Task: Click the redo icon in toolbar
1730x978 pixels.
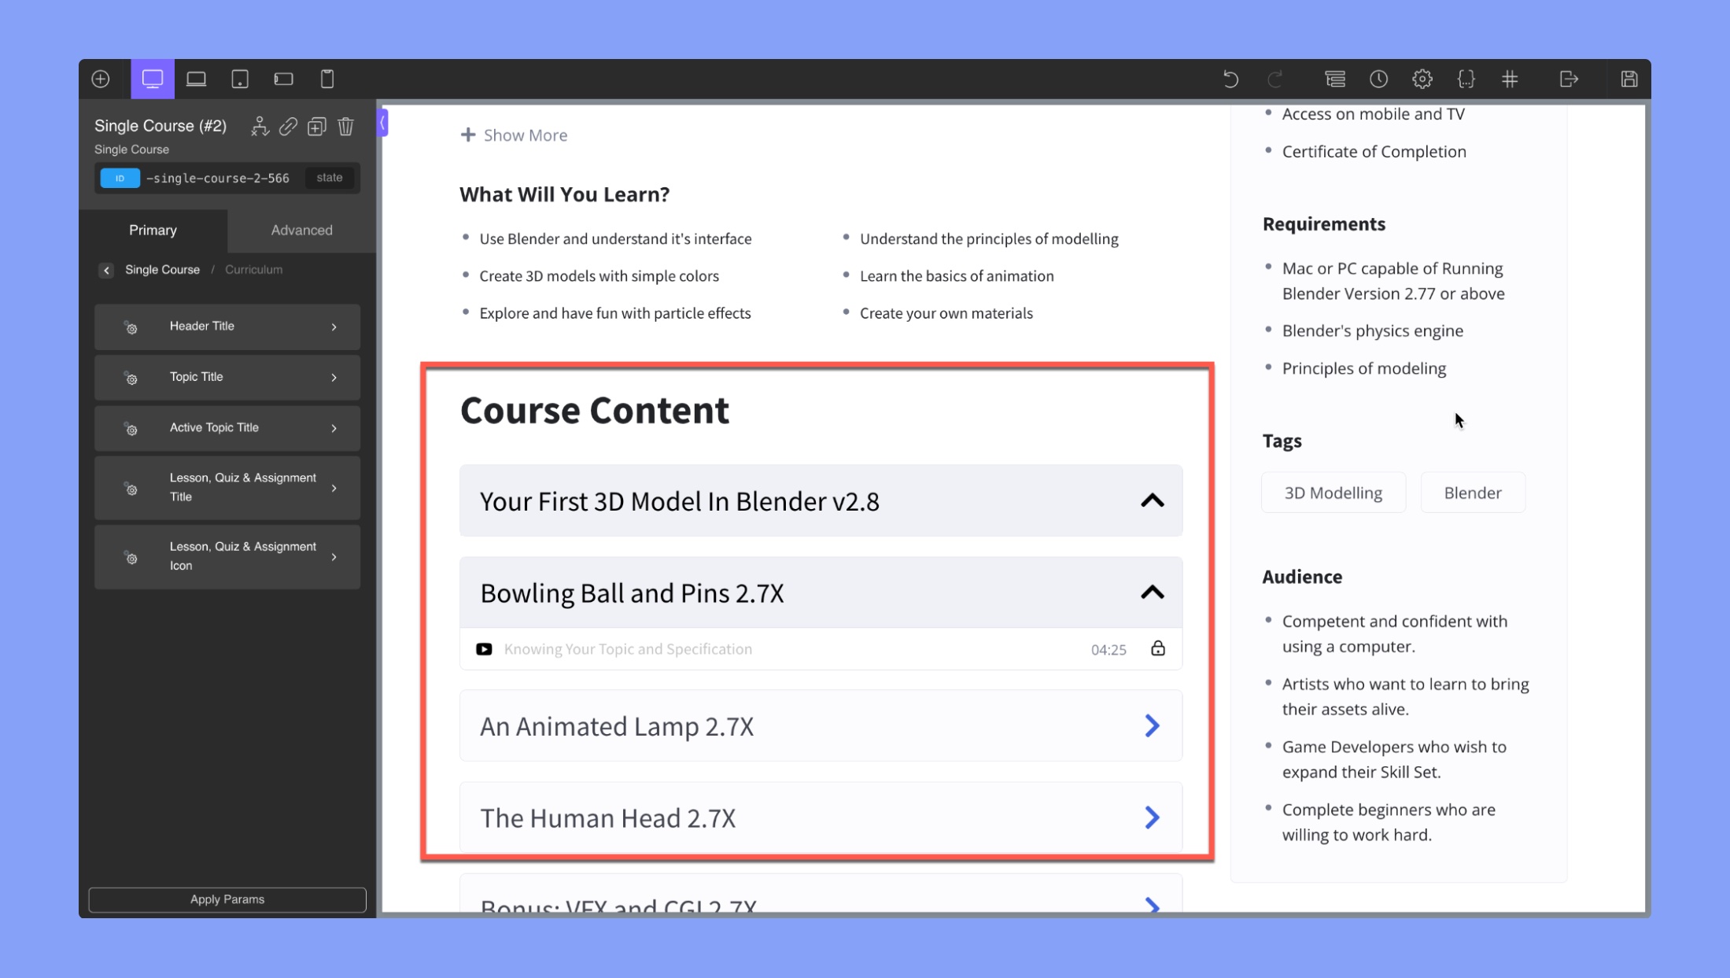Action: [x=1275, y=79]
